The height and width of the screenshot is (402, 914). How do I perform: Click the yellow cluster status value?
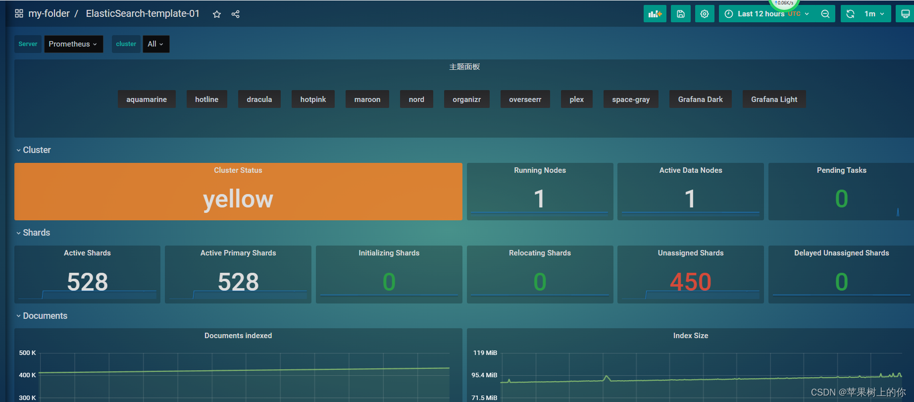point(238,199)
